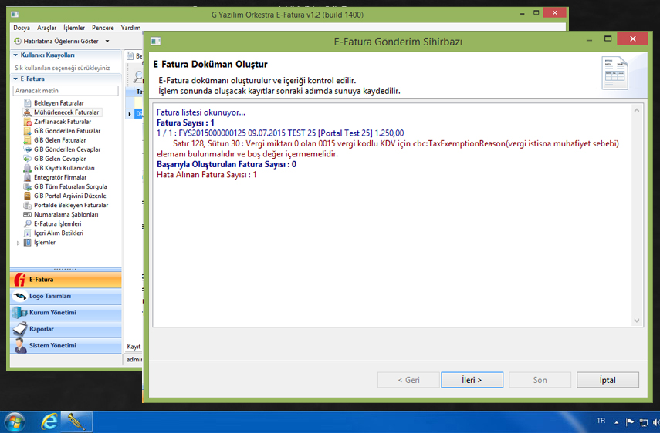Click the Sistem Yönetimi user icon
660x433 pixels.
click(19, 346)
